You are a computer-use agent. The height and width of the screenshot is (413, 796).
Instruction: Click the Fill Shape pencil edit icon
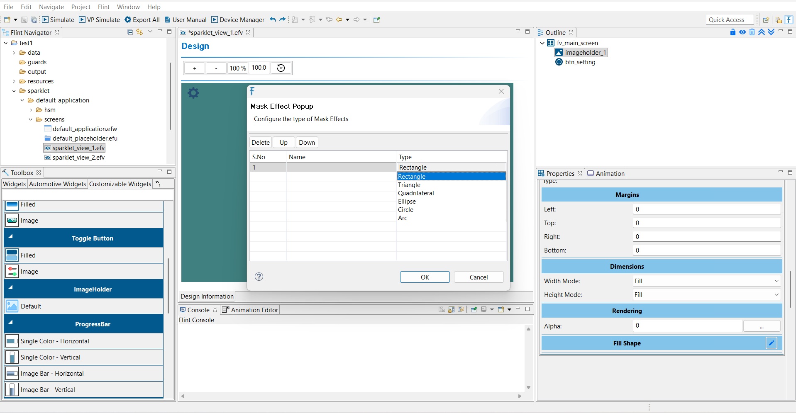pyautogui.click(x=771, y=343)
